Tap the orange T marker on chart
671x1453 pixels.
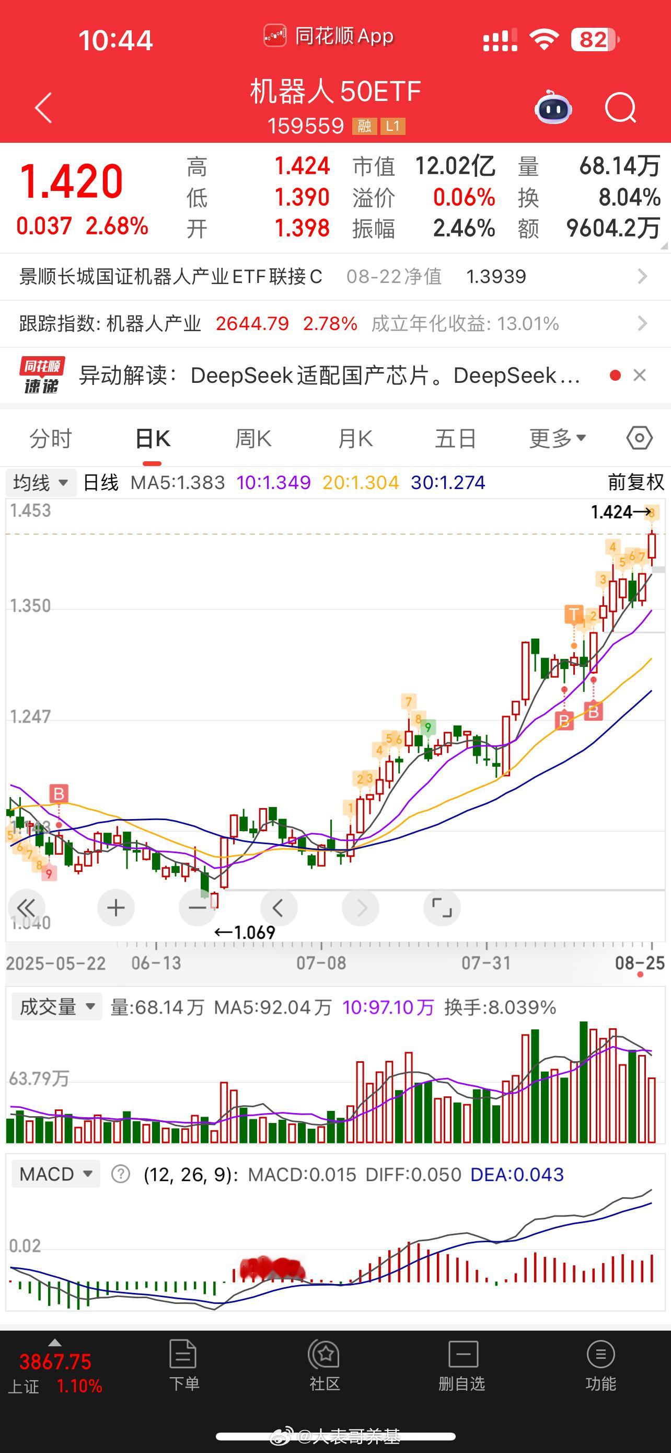[x=573, y=614]
